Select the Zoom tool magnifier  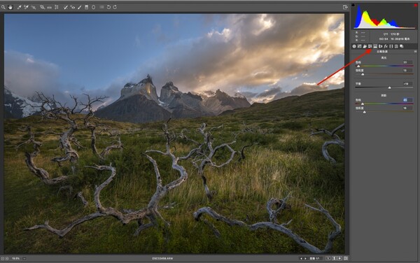(3, 7)
